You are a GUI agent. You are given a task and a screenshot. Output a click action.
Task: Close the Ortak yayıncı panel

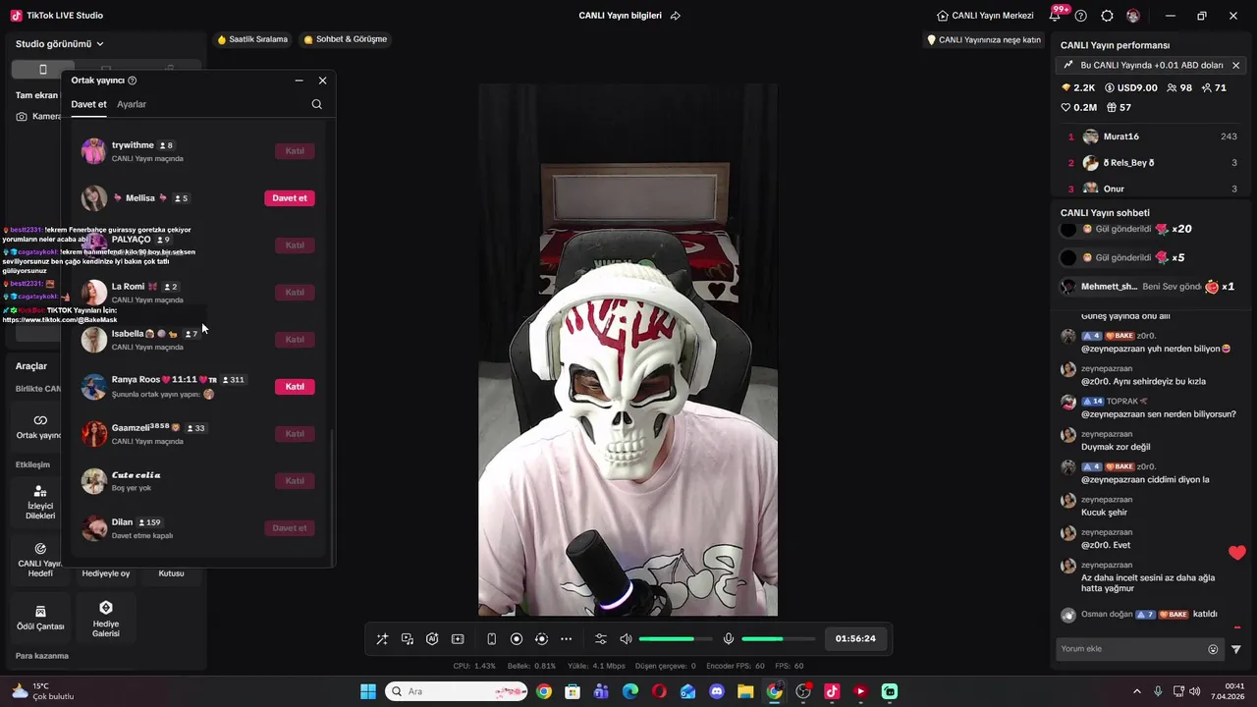[x=322, y=81]
